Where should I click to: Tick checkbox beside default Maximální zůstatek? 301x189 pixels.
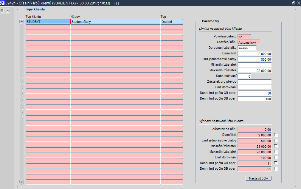pos(276,152)
